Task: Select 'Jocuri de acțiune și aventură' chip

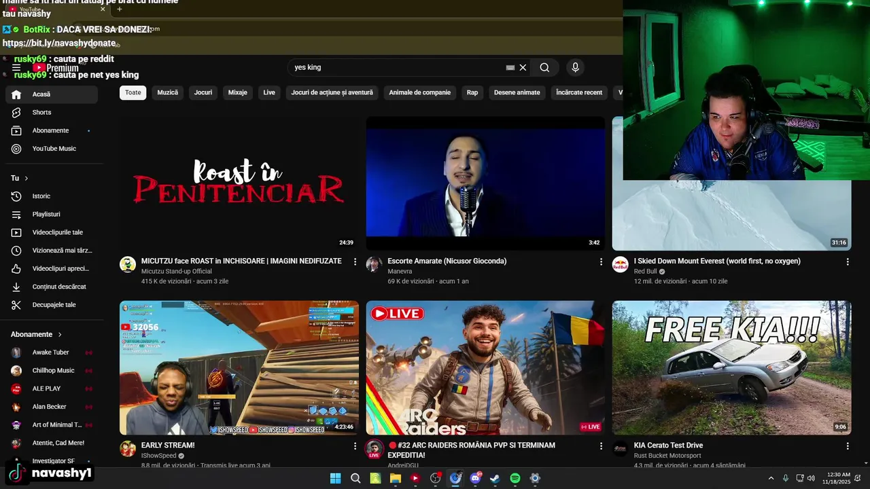Action: (332, 92)
